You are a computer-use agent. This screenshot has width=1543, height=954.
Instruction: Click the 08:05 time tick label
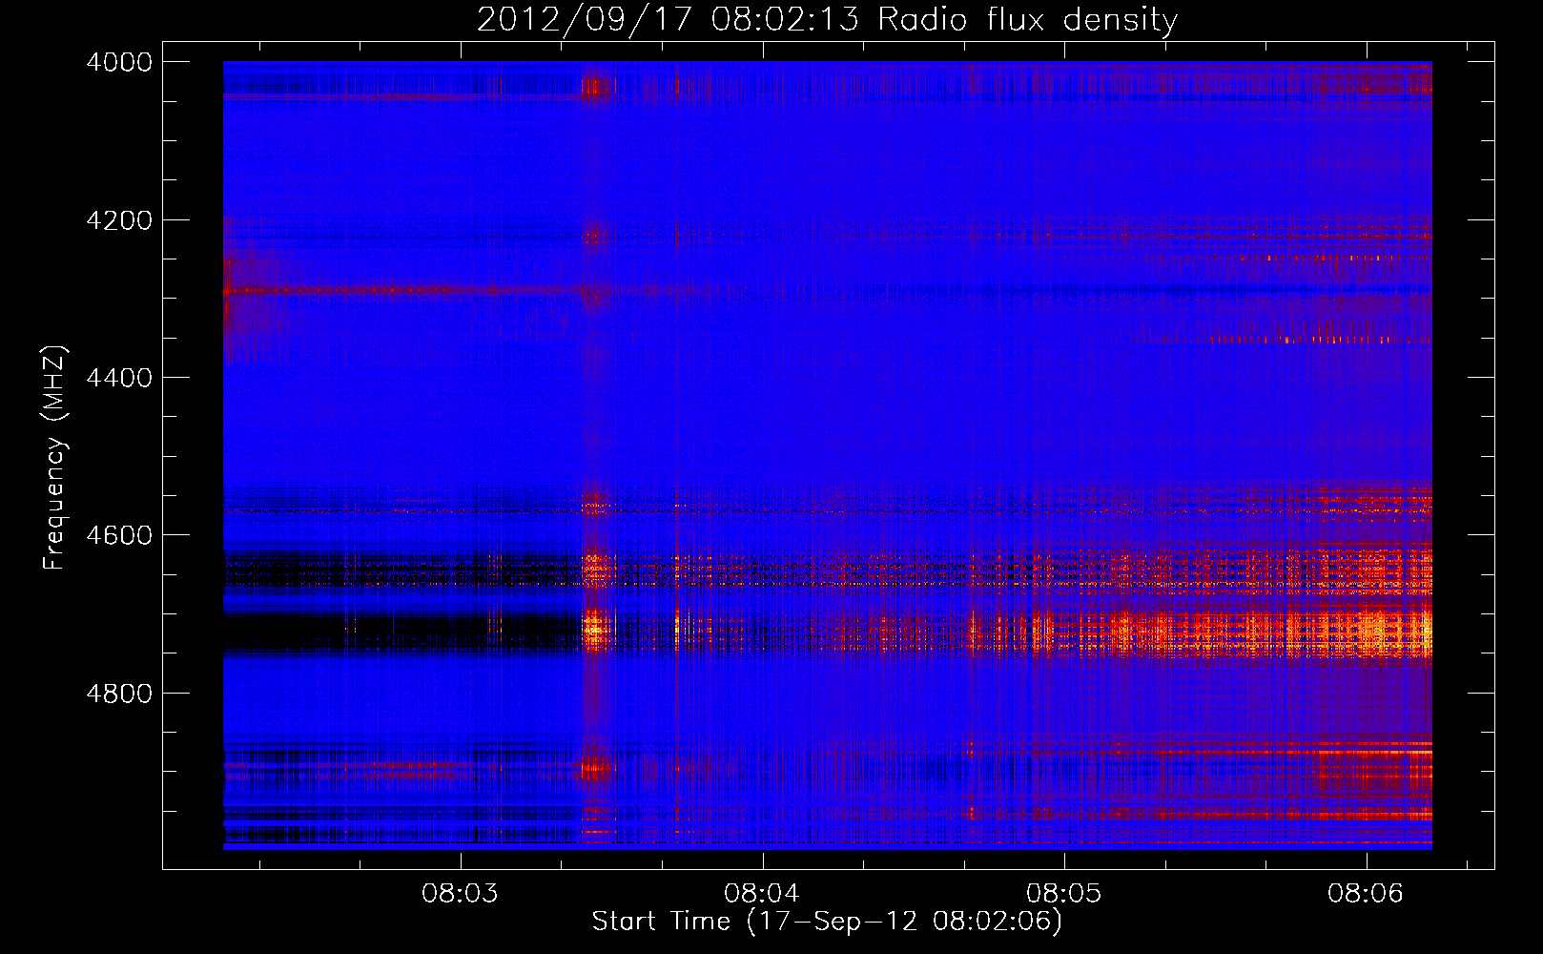click(1063, 893)
